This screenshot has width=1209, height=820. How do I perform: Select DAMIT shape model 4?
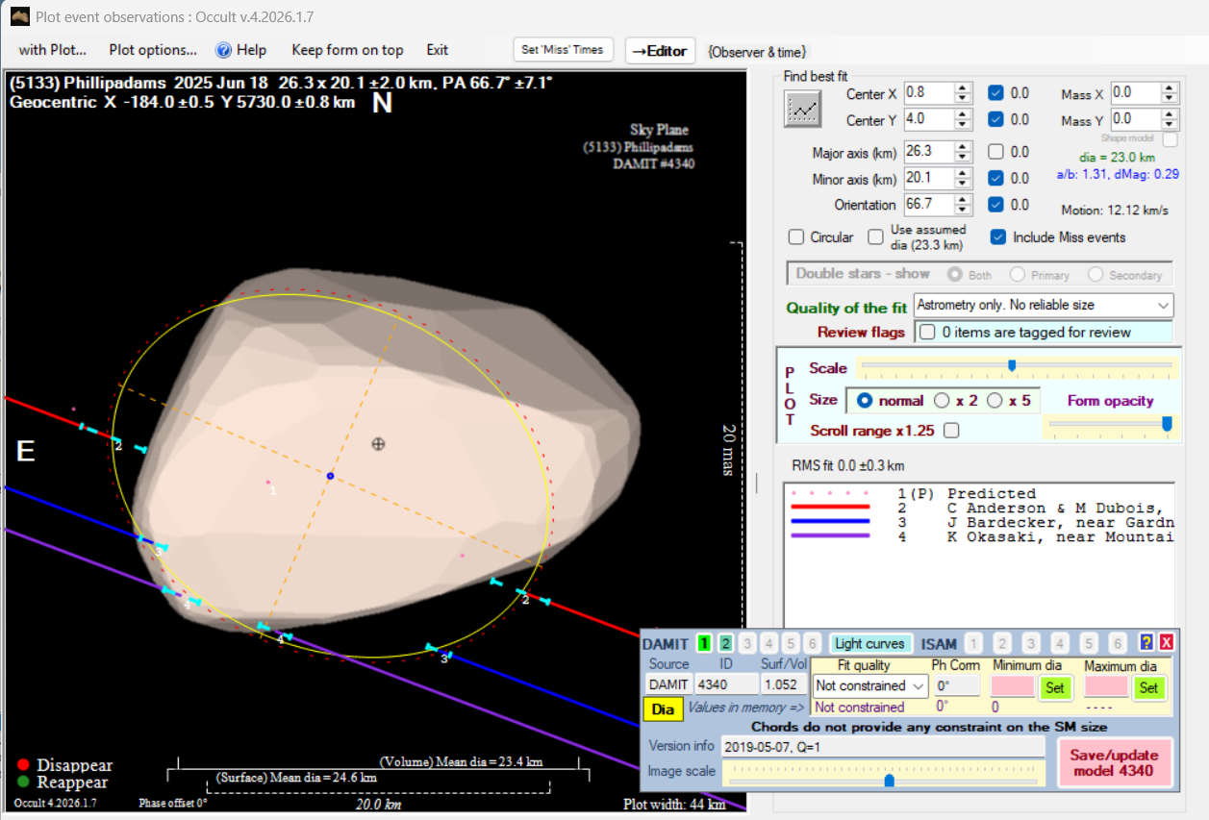click(769, 643)
